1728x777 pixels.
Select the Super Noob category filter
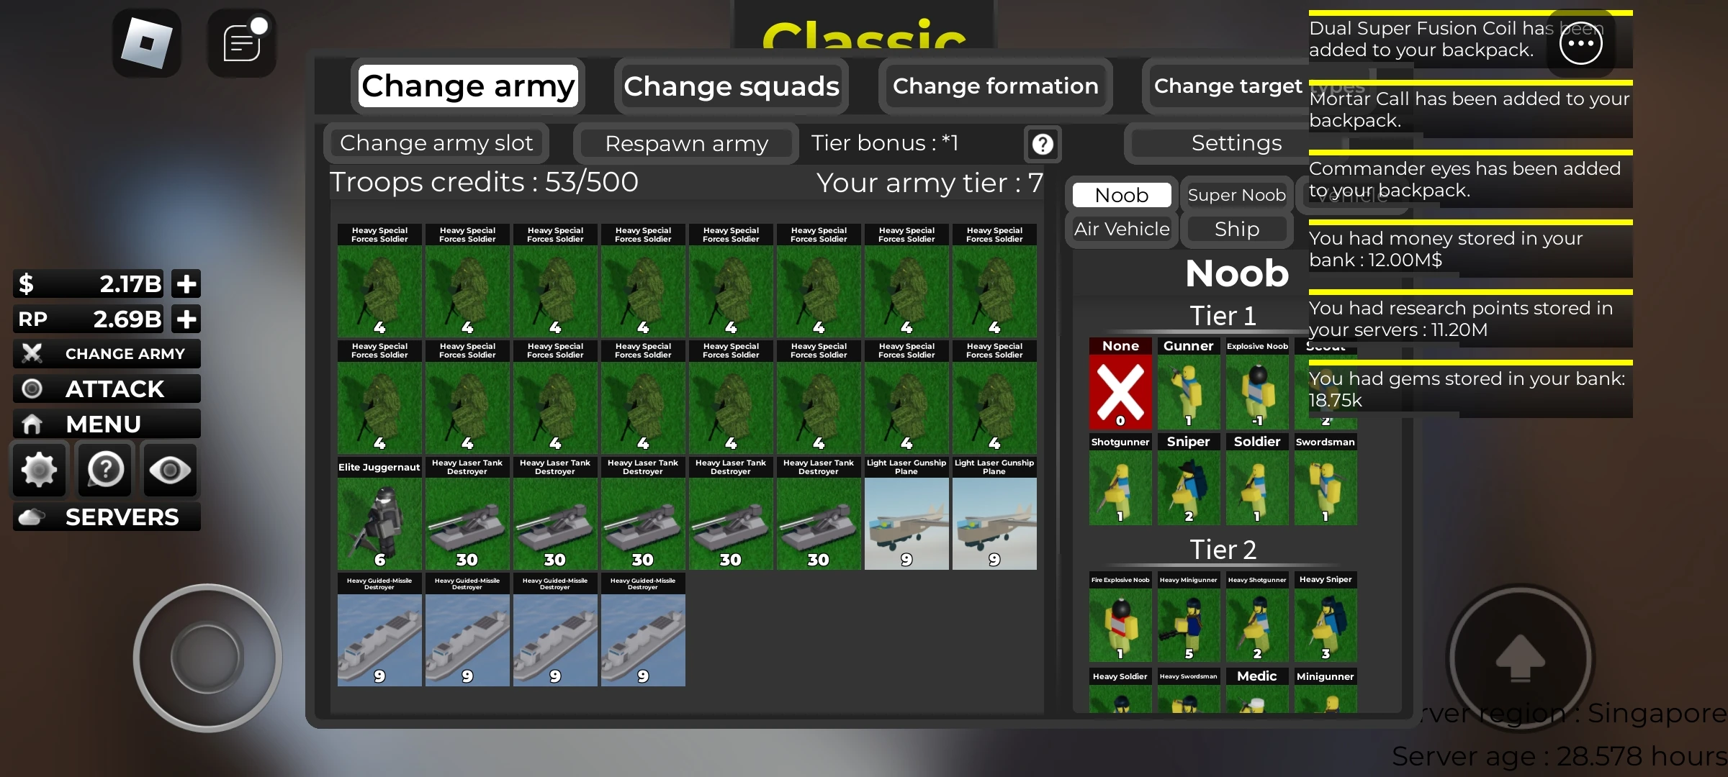1236,195
